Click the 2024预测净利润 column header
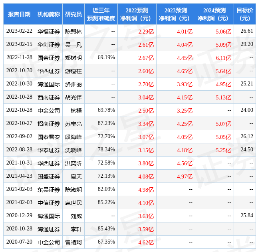Image resolution: width=256 pixels, height=252 pixels. [214, 14]
